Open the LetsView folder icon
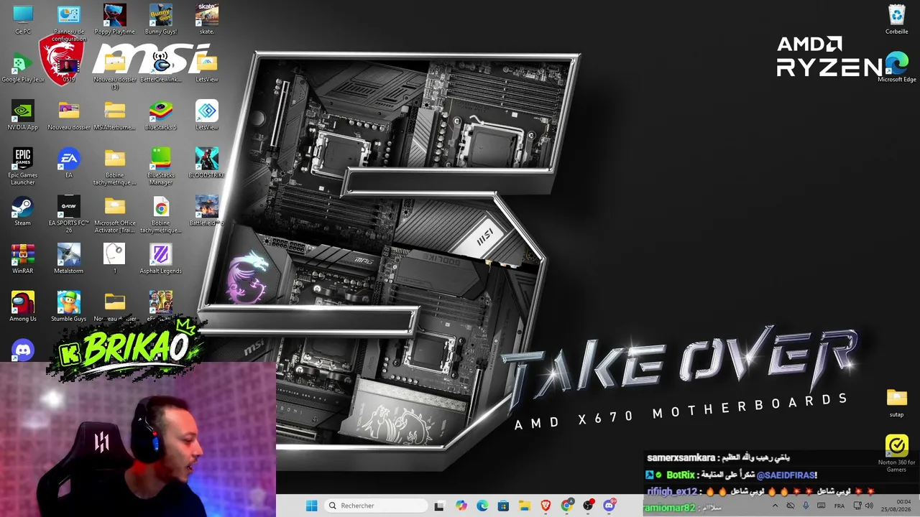The height and width of the screenshot is (517, 920). pyautogui.click(x=207, y=67)
